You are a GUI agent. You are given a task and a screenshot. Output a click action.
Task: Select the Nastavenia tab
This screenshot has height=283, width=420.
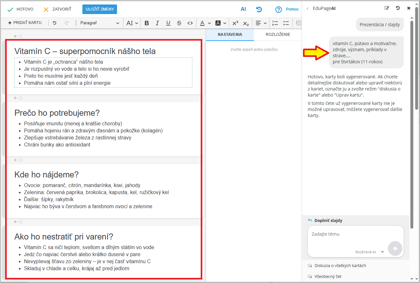point(230,35)
